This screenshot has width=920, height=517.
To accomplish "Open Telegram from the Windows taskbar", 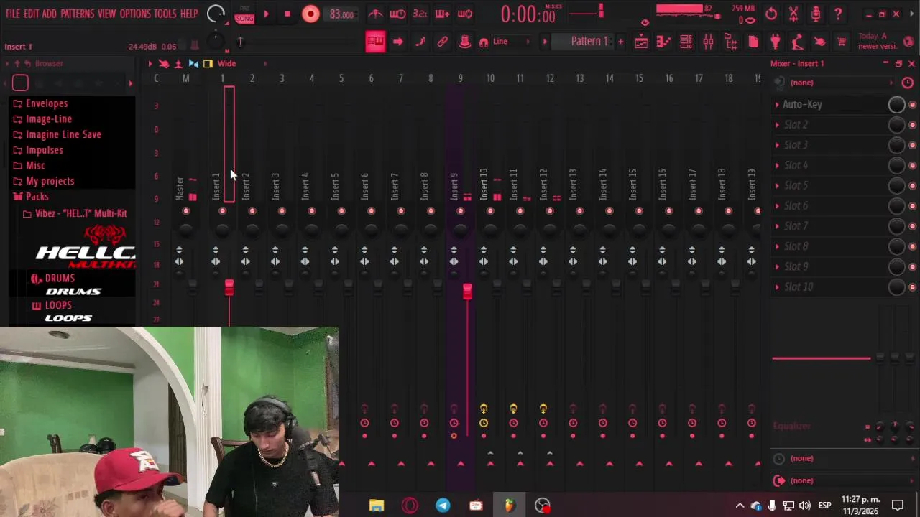I will coord(443,506).
